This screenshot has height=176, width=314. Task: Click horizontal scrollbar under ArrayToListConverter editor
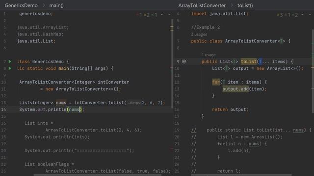pos(241,175)
